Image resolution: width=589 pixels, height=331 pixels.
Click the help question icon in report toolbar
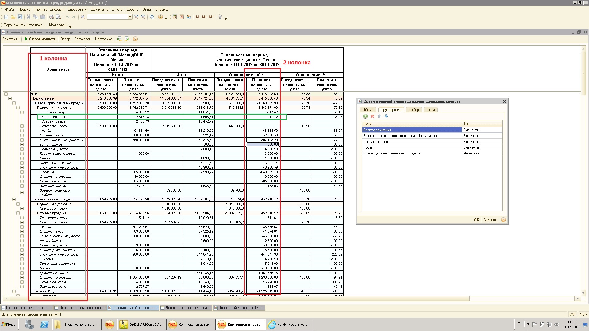pyautogui.click(x=135, y=39)
